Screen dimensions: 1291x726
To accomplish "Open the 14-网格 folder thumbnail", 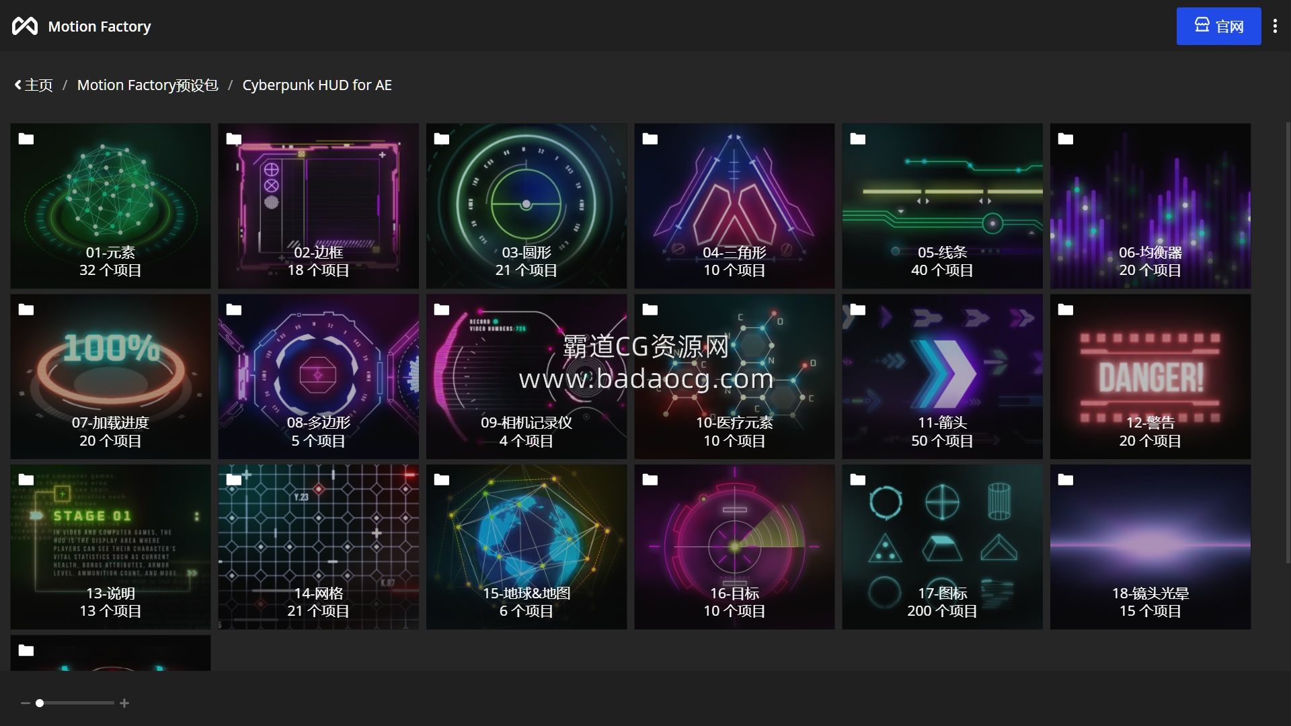I will click(318, 547).
